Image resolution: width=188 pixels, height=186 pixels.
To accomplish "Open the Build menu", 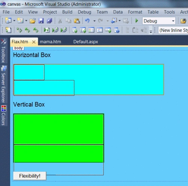I will point(67,12).
